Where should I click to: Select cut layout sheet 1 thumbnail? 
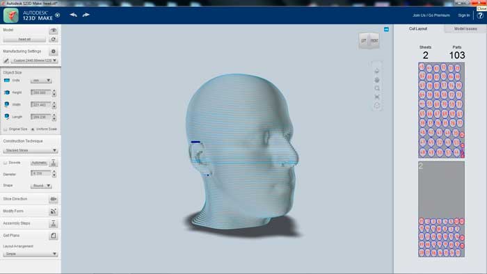pyautogui.click(x=441, y=110)
